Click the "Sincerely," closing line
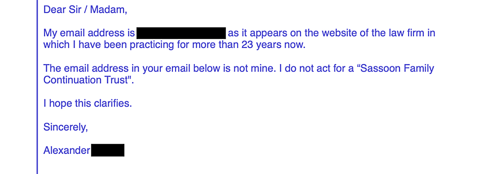484x174 pixels. (x=65, y=127)
